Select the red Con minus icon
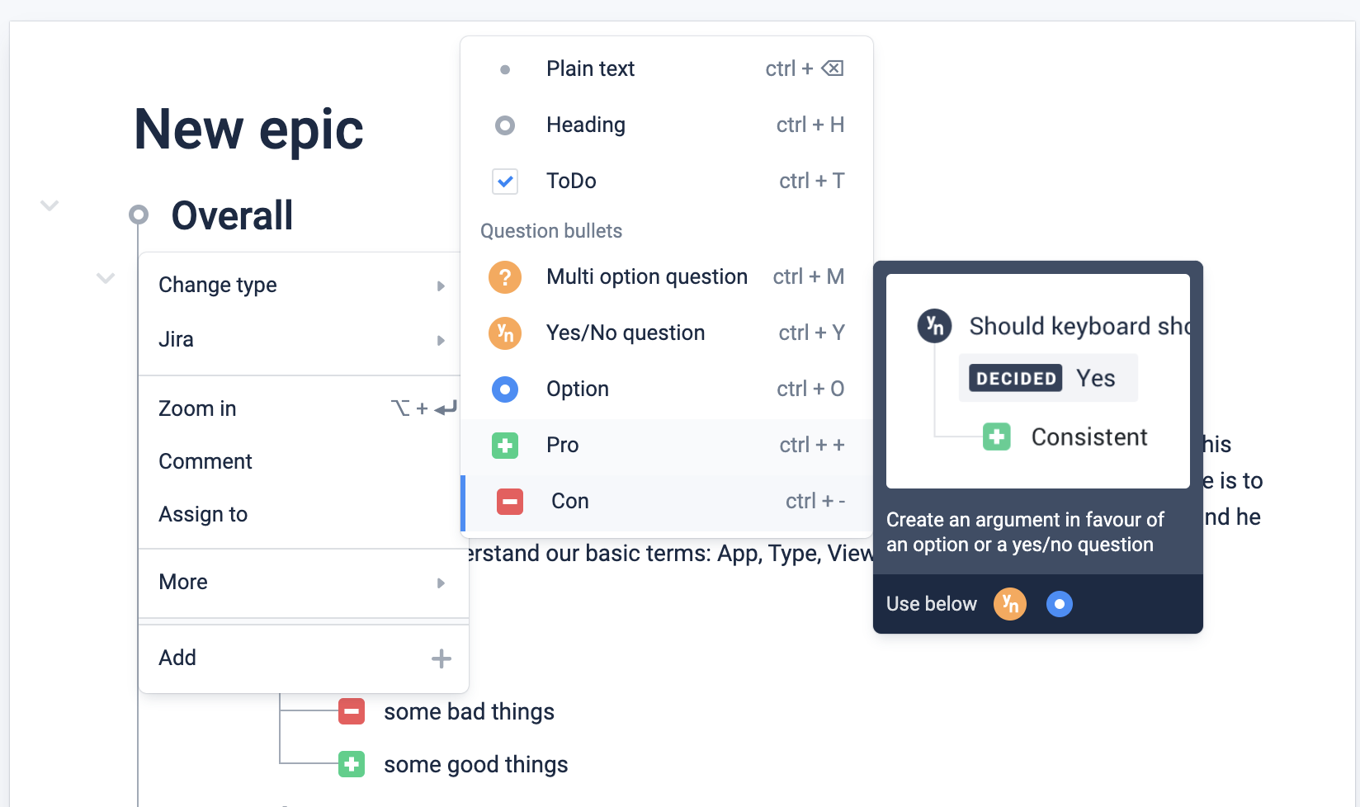 click(510, 502)
